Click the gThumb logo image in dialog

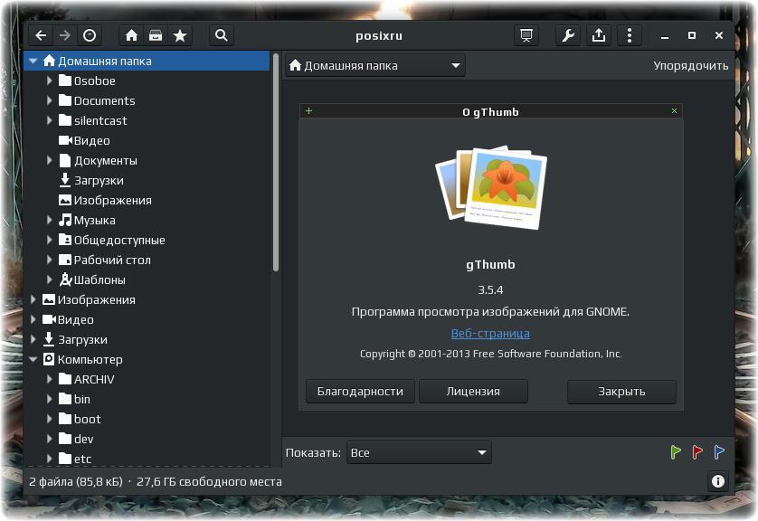(x=491, y=187)
